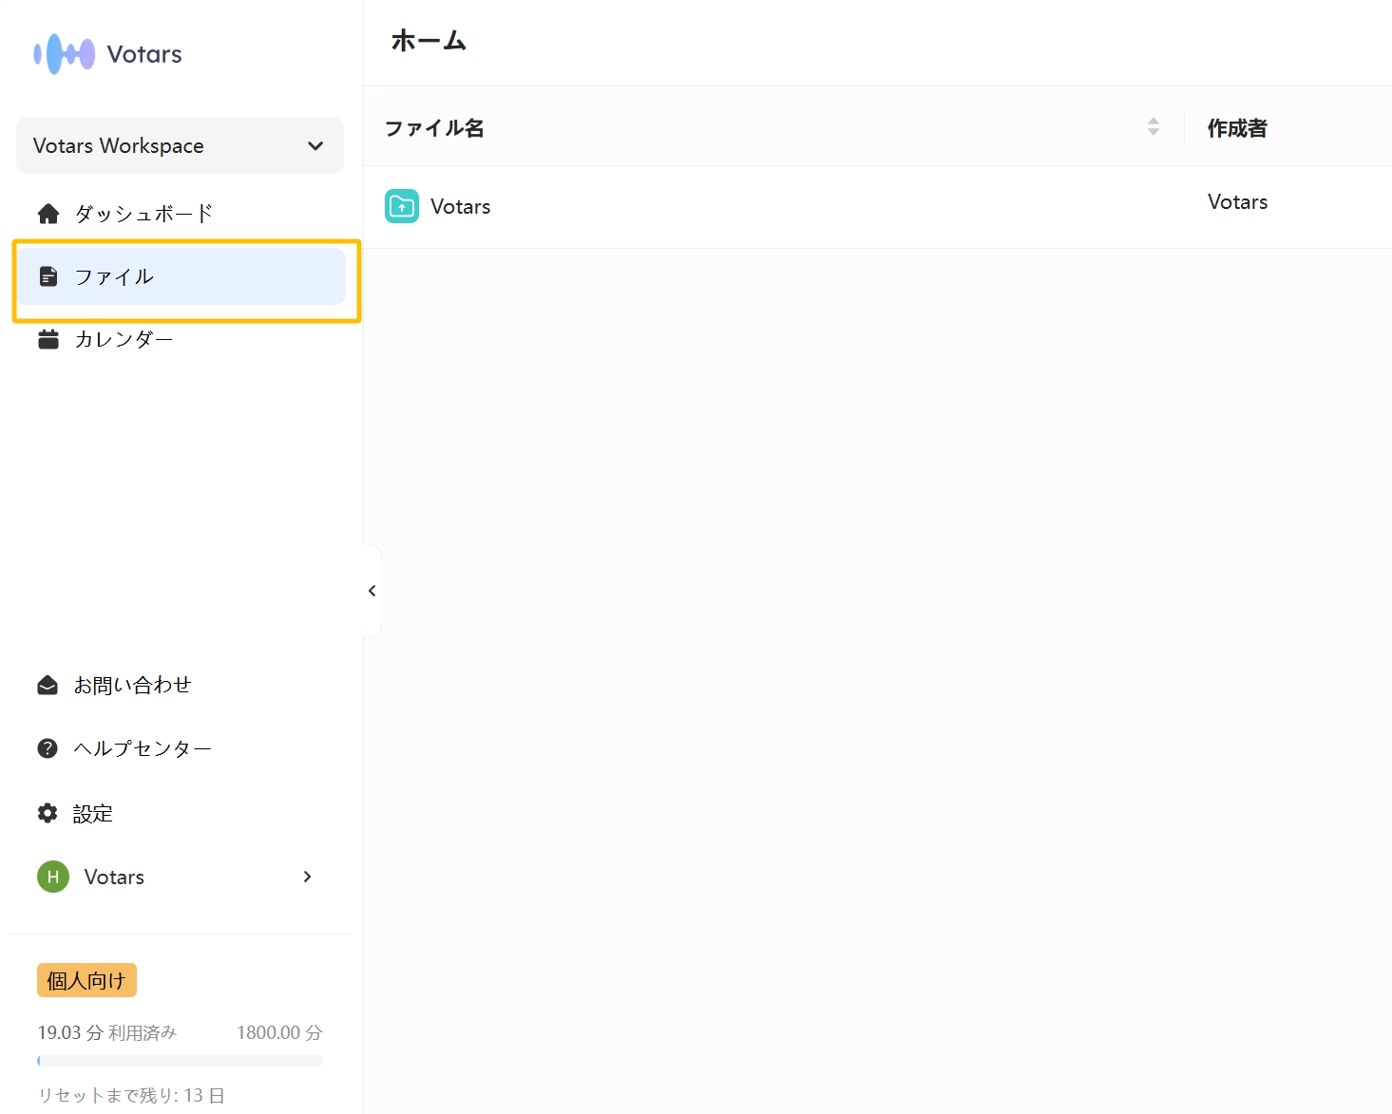Open ヘルプセンター
The height and width of the screenshot is (1114, 1392).
(143, 748)
